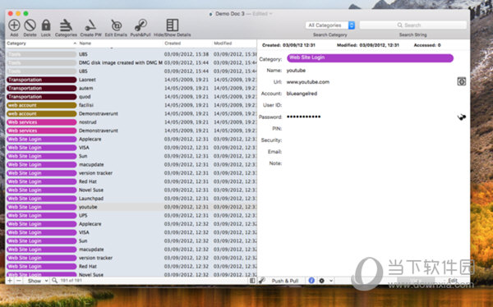Click the '181 of 181' count text
This screenshot has height=307, width=493.
tap(71, 280)
